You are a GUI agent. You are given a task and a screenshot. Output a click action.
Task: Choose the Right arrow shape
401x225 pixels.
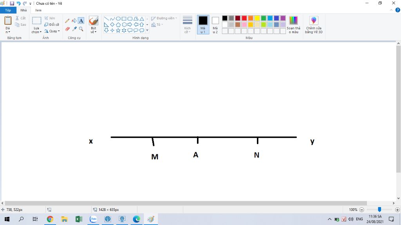pyautogui.click(x=130, y=25)
